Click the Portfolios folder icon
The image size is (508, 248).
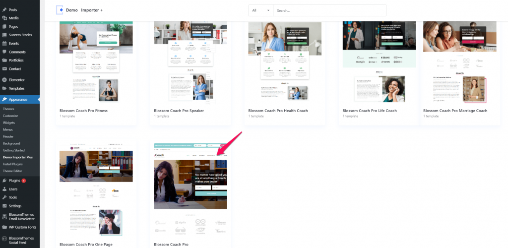[x=4, y=60]
